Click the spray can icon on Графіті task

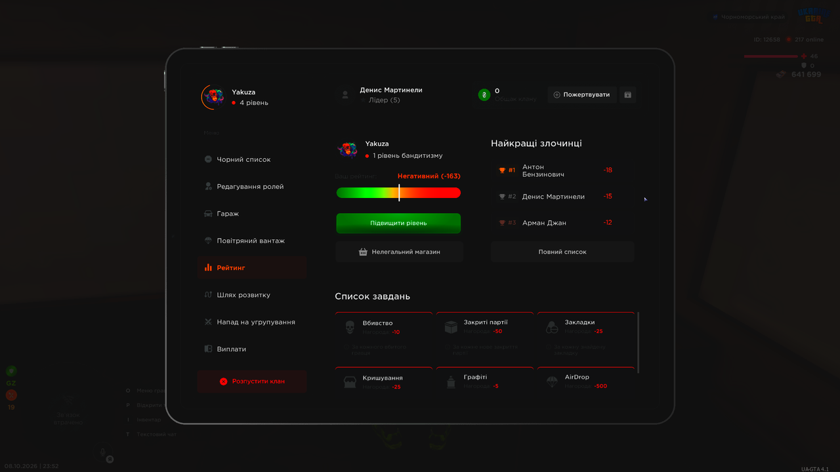(451, 382)
